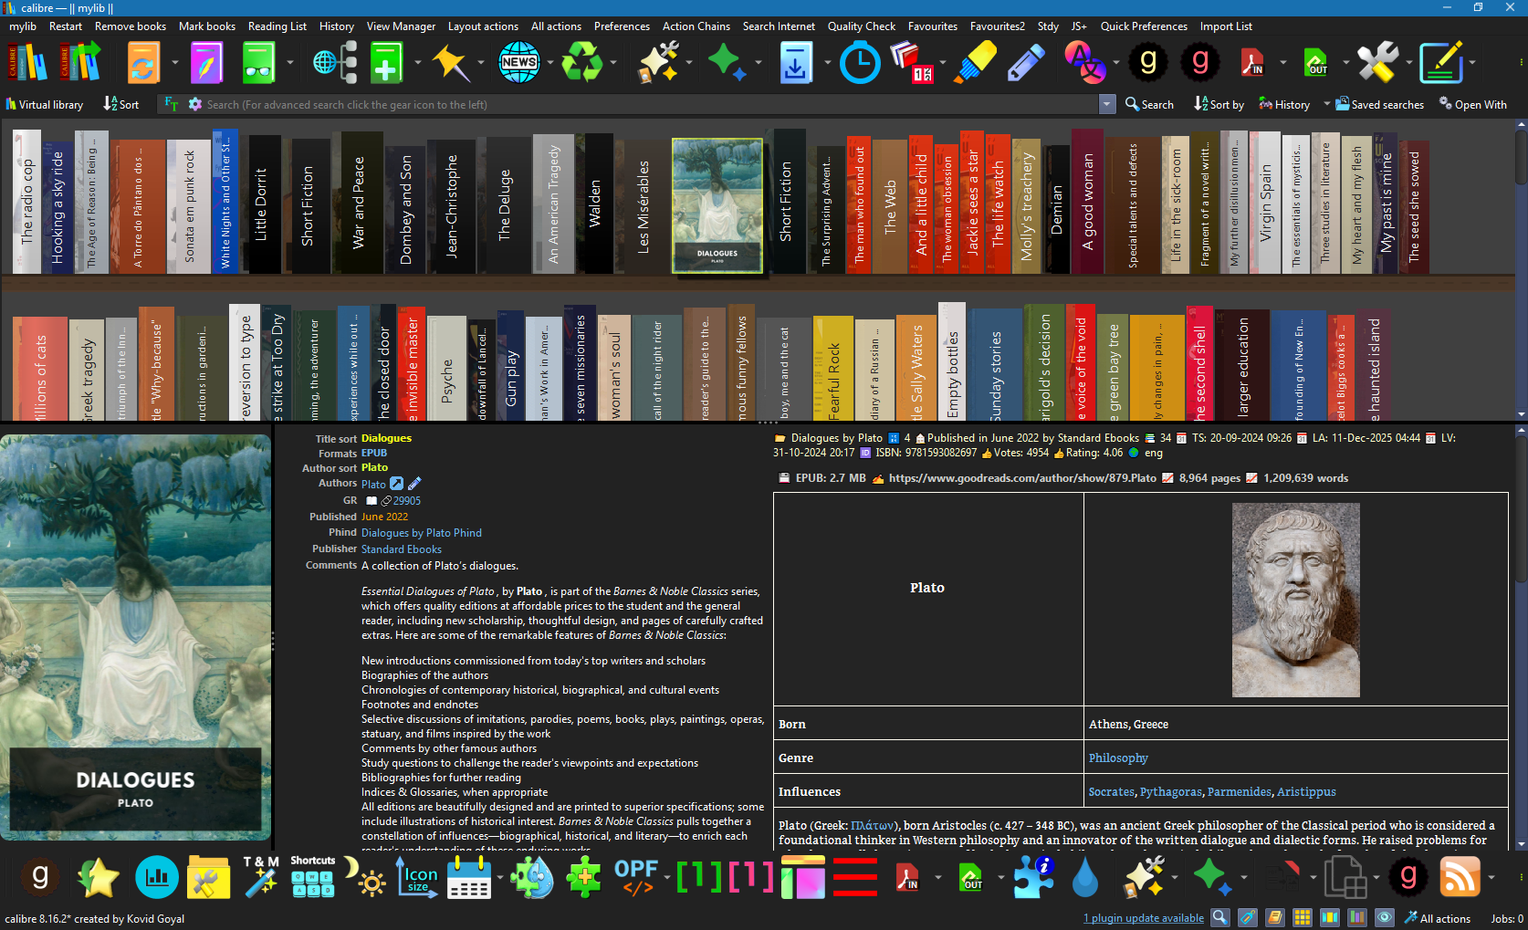Open the Fetch News icon
Screen dimensions: 1528x930
[x=518, y=63]
